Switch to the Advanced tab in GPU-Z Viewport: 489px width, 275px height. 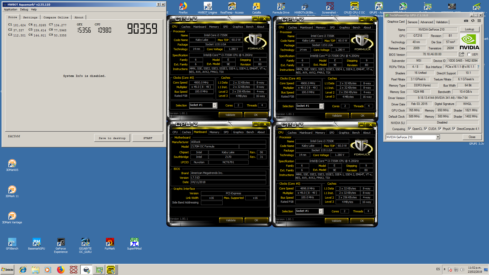point(426,22)
